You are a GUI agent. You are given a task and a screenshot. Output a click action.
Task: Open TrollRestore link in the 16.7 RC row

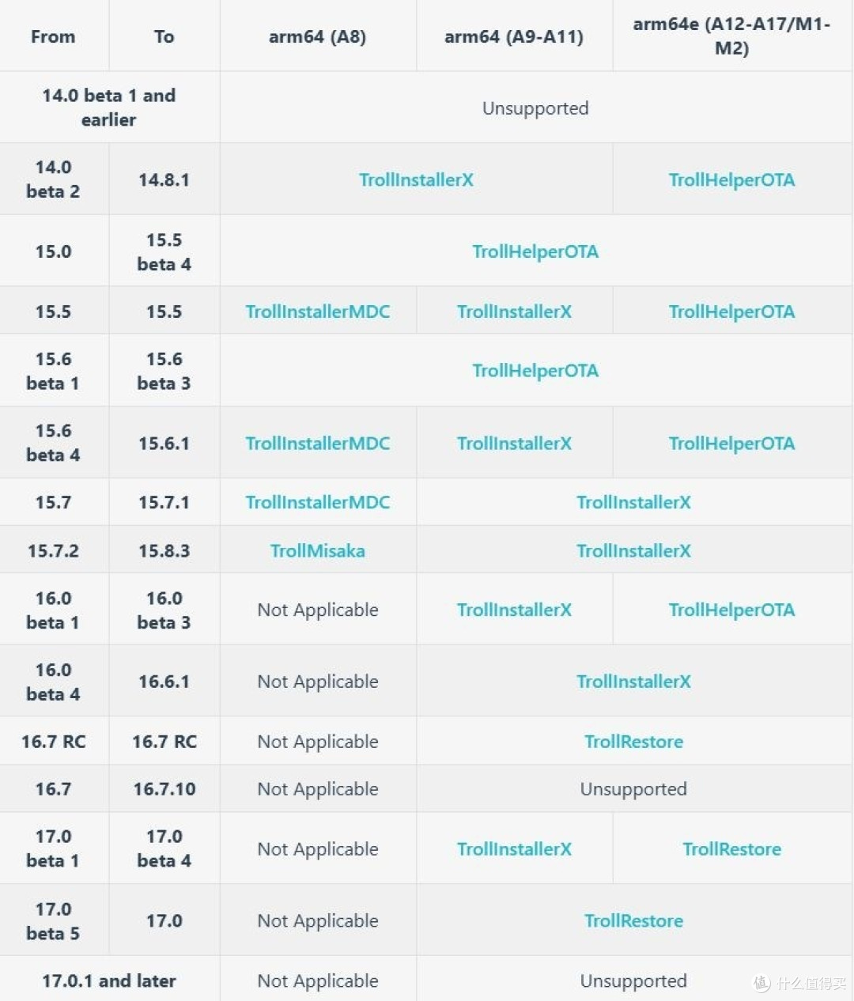coord(633,742)
